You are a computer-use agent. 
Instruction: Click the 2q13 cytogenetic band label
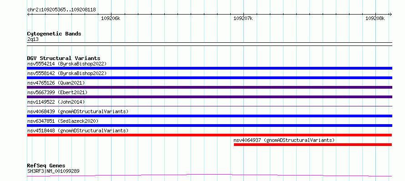pos(33,39)
